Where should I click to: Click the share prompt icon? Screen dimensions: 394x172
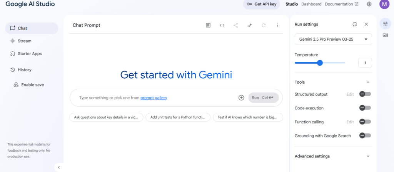click(x=236, y=25)
